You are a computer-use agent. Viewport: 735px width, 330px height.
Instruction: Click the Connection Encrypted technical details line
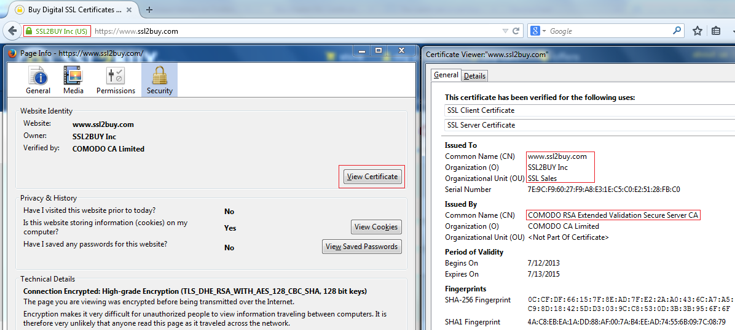[195, 291]
